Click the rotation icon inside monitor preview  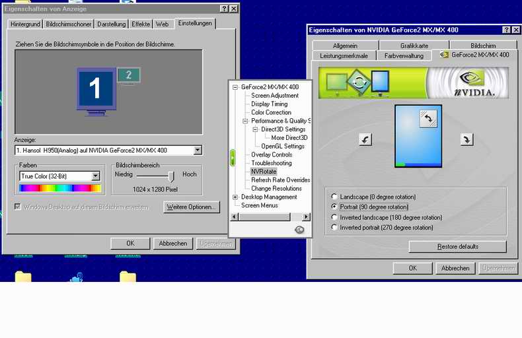[x=428, y=119]
